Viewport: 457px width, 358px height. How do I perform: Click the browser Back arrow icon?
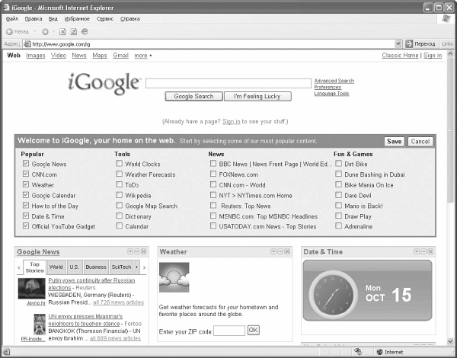tap(9, 32)
